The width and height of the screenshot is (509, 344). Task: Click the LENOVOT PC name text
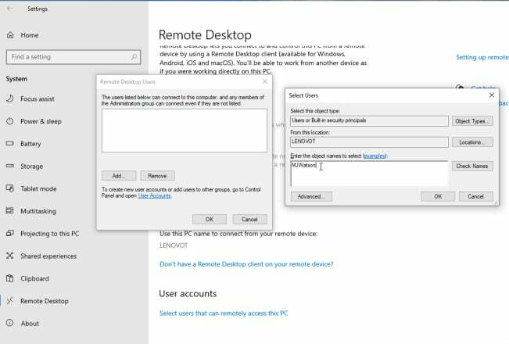(x=174, y=245)
